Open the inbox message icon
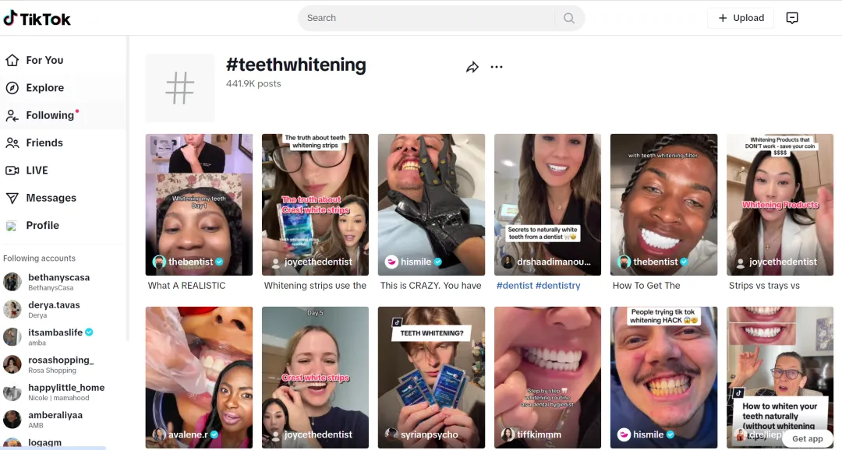This screenshot has width=842, height=450. pos(792,18)
